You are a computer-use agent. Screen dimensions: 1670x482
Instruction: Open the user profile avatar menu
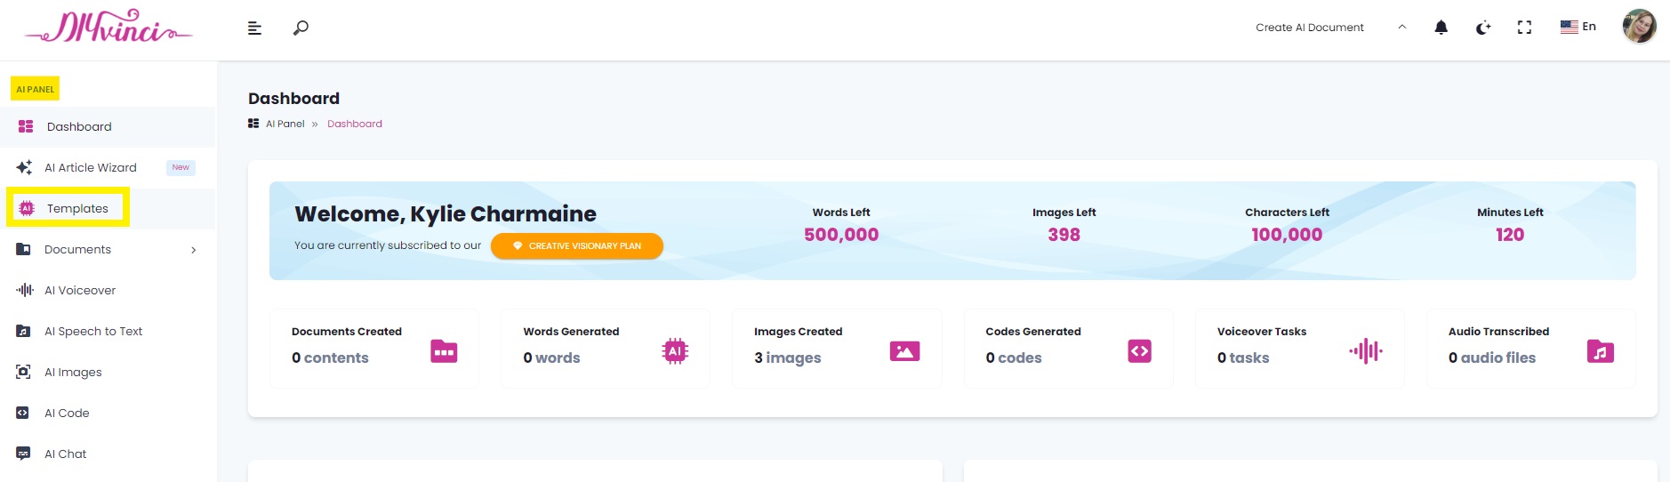pyautogui.click(x=1639, y=27)
